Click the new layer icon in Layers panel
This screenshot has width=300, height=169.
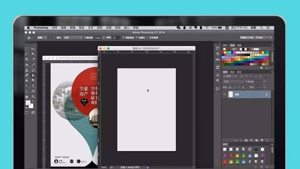click(262, 140)
